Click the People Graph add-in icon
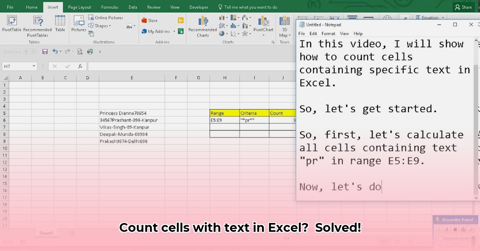Viewport: 480px width, 251px height. pos(181,31)
